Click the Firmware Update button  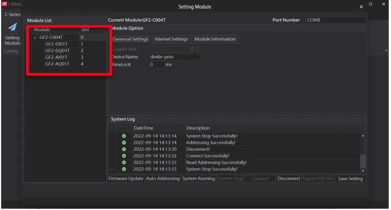tap(126, 179)
